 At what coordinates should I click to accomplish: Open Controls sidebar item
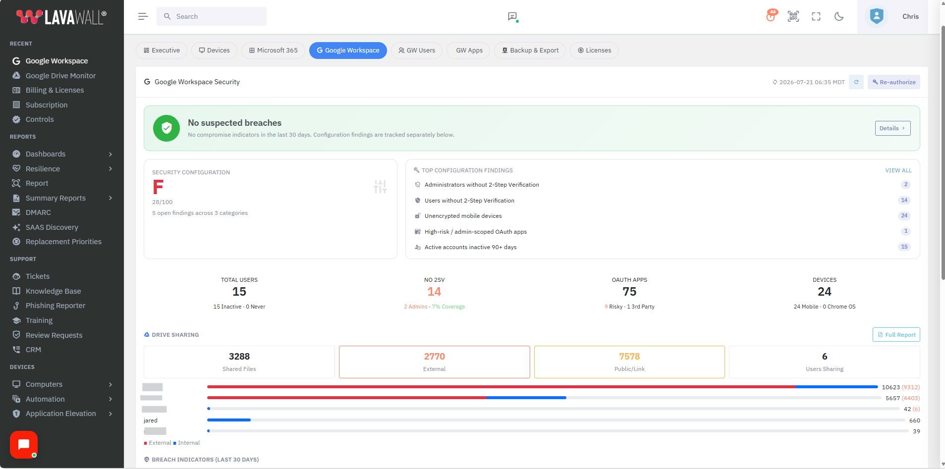(40, 119)
